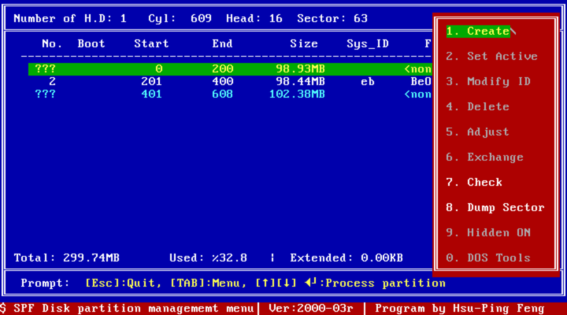Select unallocated row starting at 401
Viewport: 567px width, 315px height.
click(x=230, y=94)
